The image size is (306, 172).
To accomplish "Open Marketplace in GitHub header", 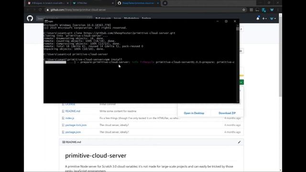I will (131, 18).
